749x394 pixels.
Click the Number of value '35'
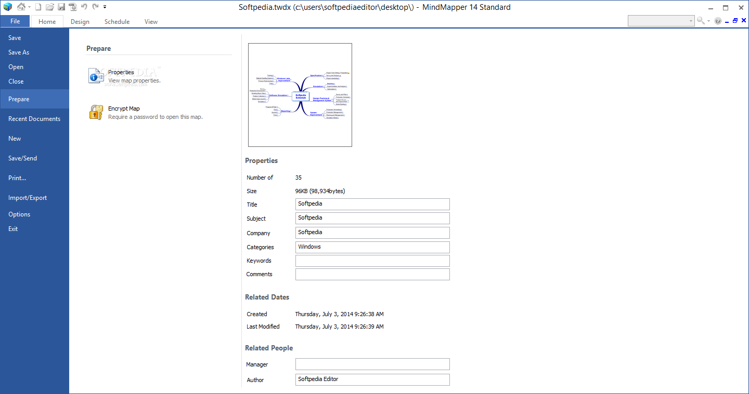[x=299, y=178]
